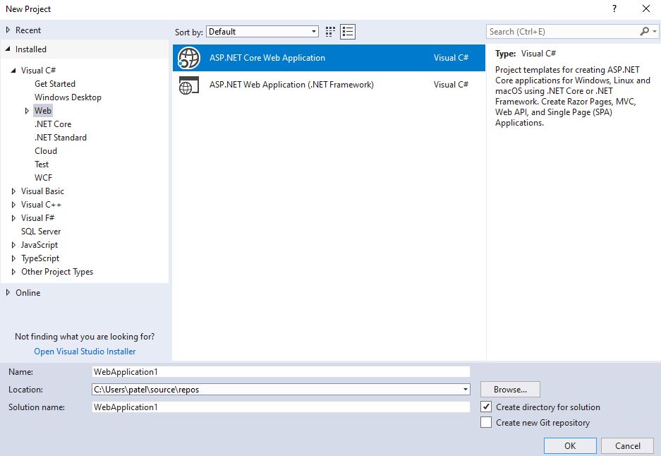Expand the TypeScript node
The height and width of the screenshot is (456, 661).
(13, 258)
